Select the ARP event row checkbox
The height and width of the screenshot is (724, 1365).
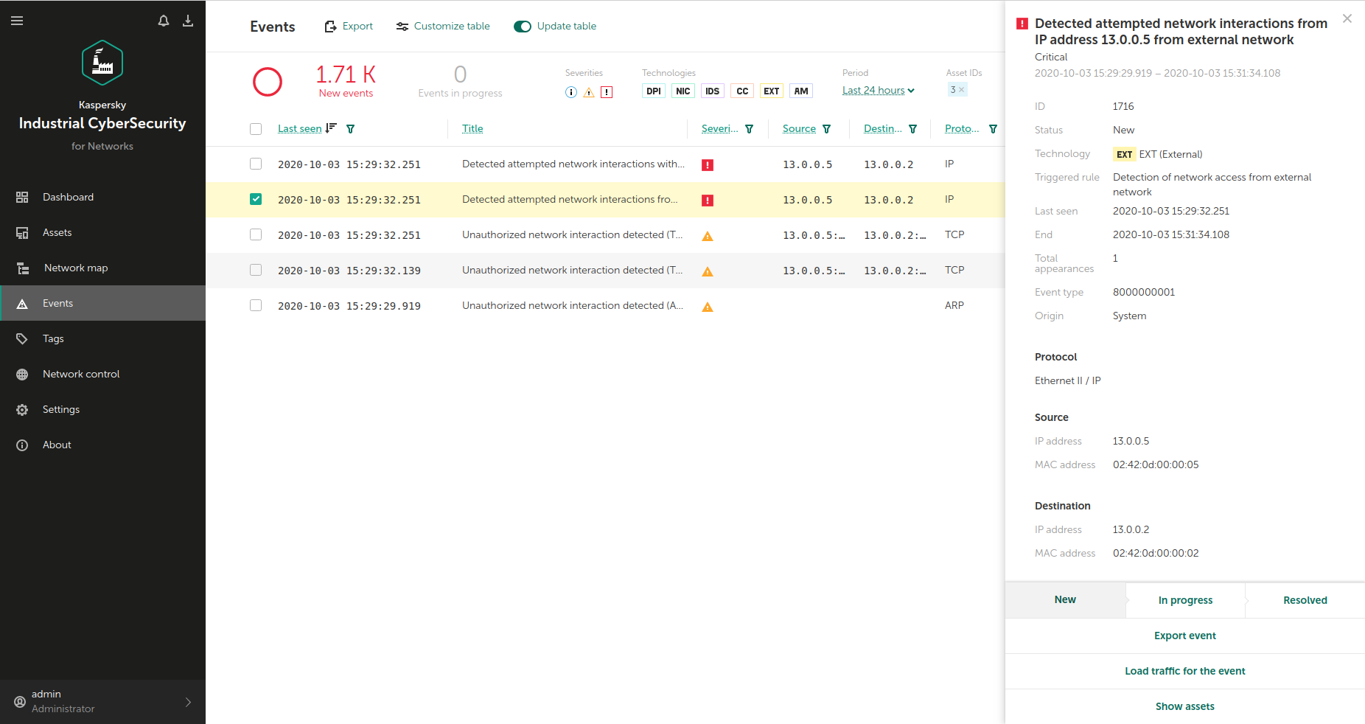pos(256,305)
